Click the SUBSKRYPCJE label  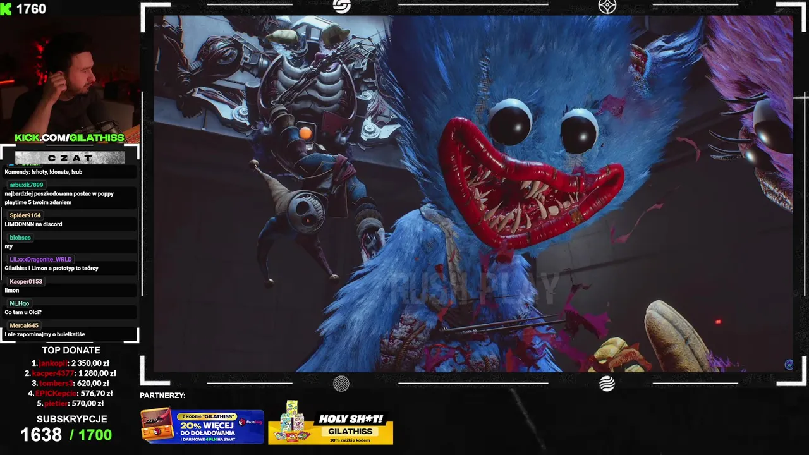pyautogui.click(x=71, y=419)
